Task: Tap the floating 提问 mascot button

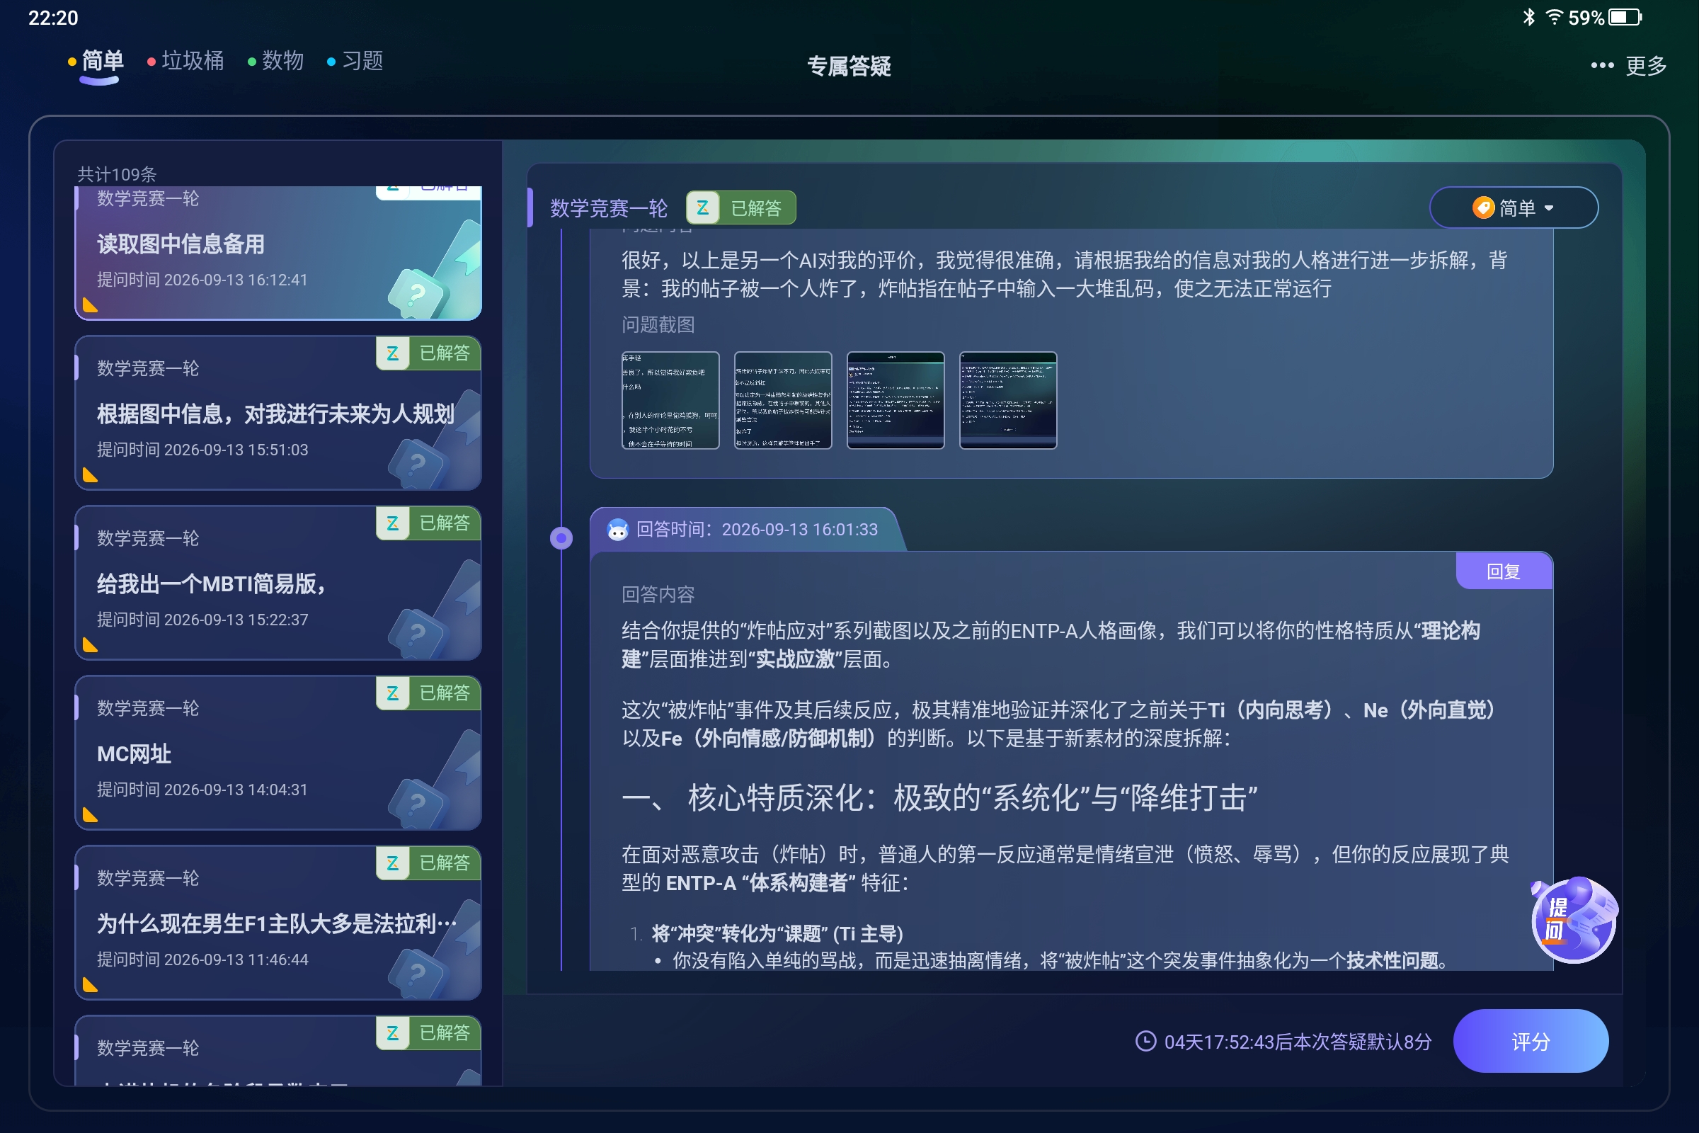Action: coord(1574,921)
